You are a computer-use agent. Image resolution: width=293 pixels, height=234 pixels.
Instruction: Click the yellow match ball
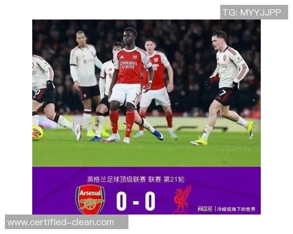pos(38,133)
